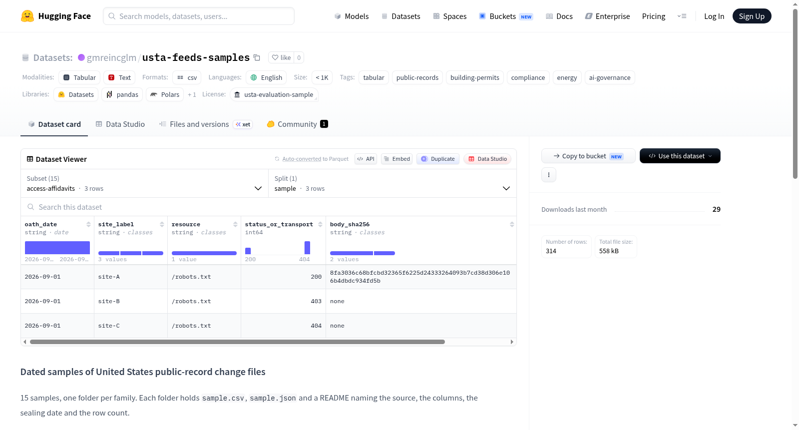Click sort icon on oath_date column
This screenshot has height=430, width=799.
[x=88, y=224]
